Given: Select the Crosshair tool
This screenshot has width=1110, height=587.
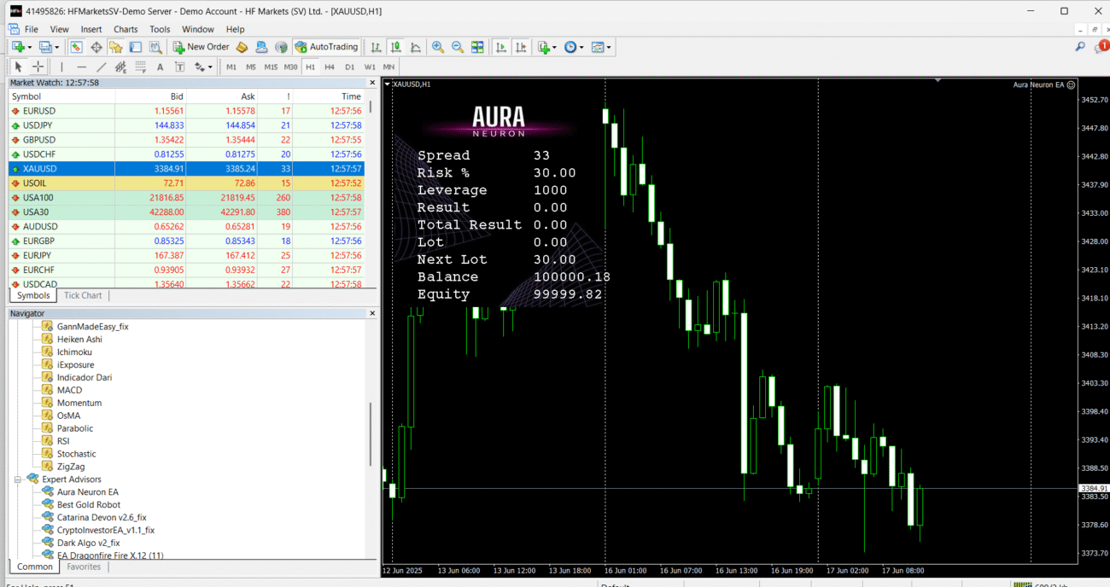Looking at the screenshot, I should pos(38,67).
